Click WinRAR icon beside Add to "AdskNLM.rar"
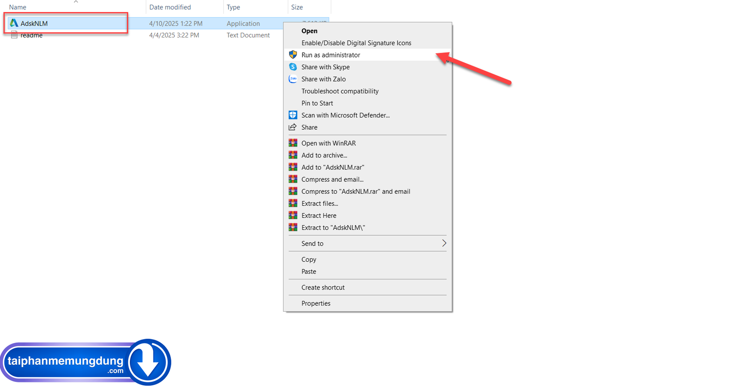The height and width of the screenshot is (387, 740). pyautogui.click(x=293, y=167)
